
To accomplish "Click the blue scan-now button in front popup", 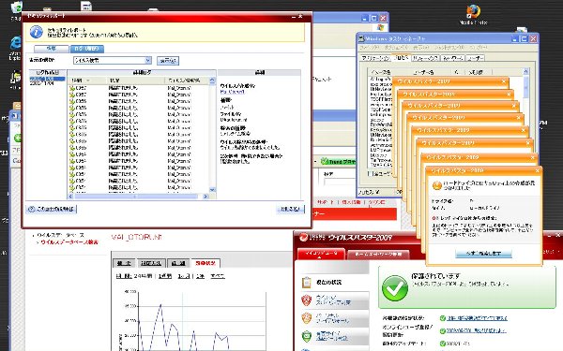I will point(483,254).
